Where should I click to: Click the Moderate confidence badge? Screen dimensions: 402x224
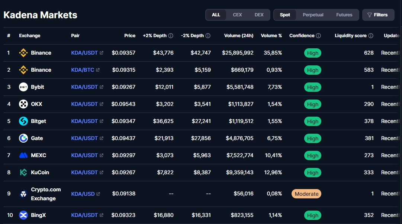pos(306,194)
